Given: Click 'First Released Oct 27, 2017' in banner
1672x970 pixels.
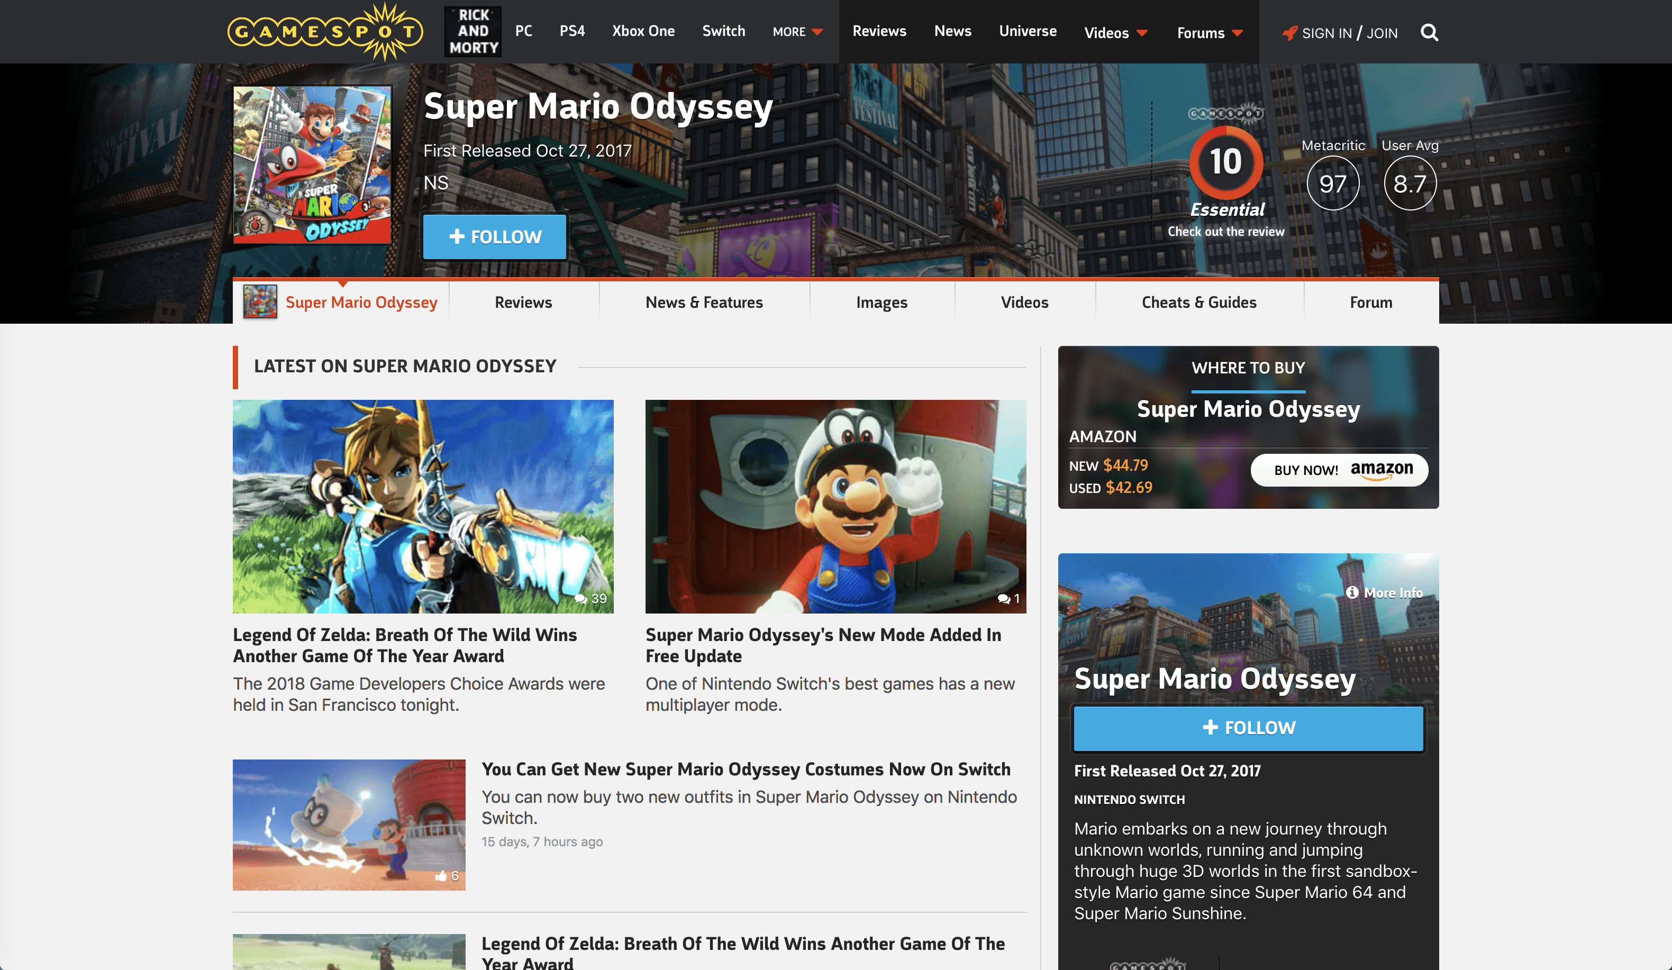Looking at the screenshot, I should click(x=528, y=151).
